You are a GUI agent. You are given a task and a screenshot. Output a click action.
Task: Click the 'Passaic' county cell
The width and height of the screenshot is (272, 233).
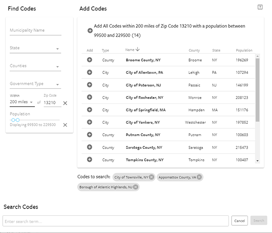(x=194, y=85)
